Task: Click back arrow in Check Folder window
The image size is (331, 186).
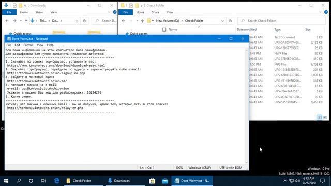Action: [x=124, y=21]
